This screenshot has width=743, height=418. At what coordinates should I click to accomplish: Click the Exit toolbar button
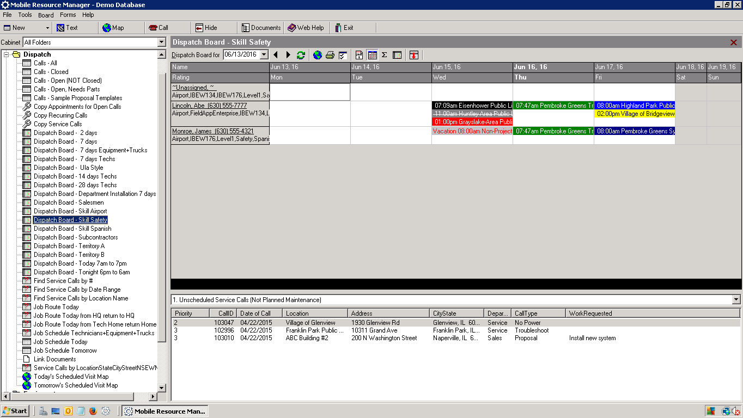point(344,28)
